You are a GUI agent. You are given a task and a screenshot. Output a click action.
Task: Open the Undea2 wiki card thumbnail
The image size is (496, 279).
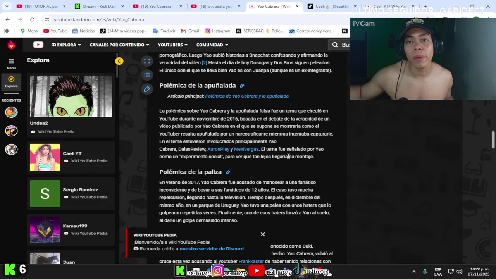click(x=71, y=96)
